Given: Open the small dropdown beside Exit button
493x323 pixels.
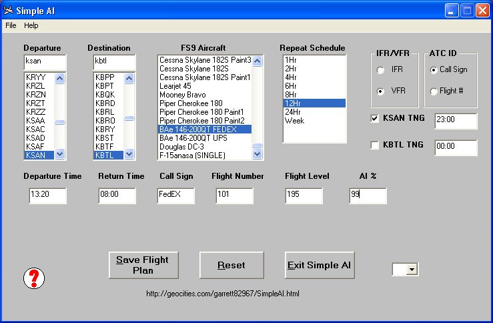Looking at the screenshot, I should pyautogui.click(x=412, y=269).
